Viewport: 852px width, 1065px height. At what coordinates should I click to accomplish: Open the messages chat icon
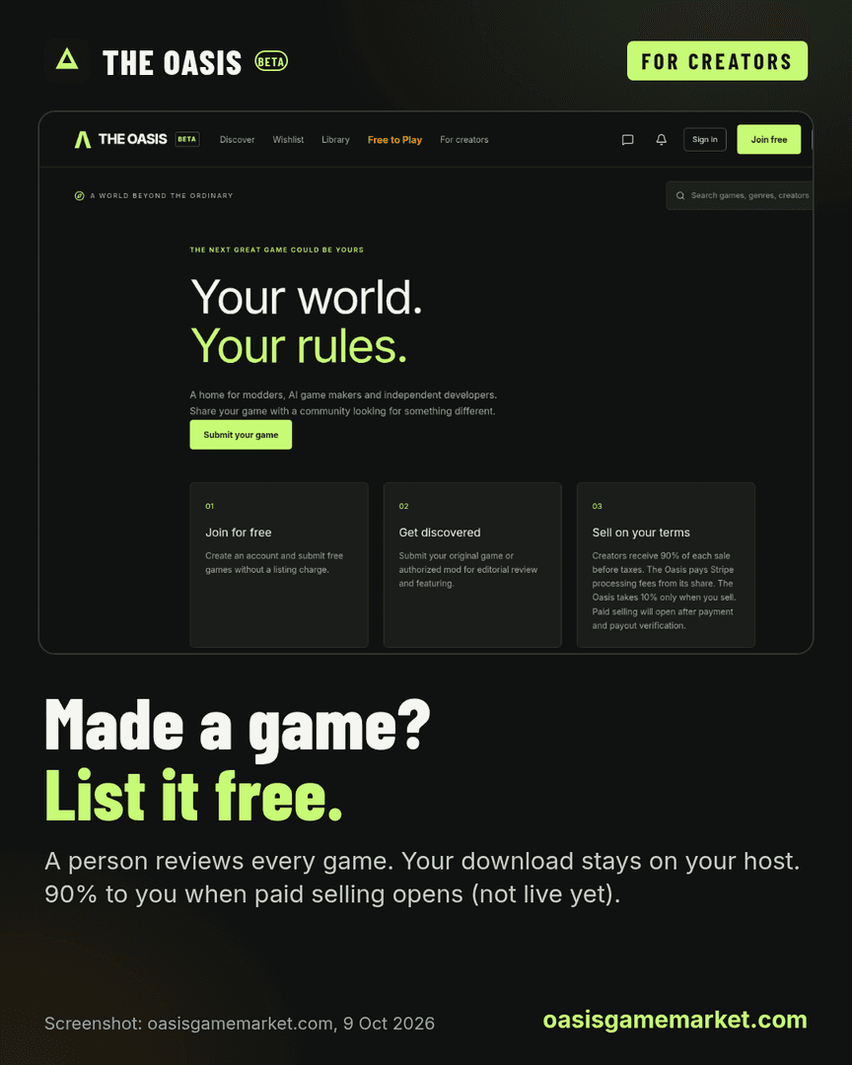pos(628,140)
